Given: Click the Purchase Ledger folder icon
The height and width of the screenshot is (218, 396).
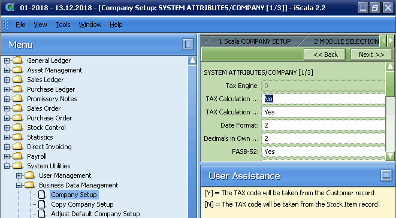Looking at the screenshot, I should 18,89.
